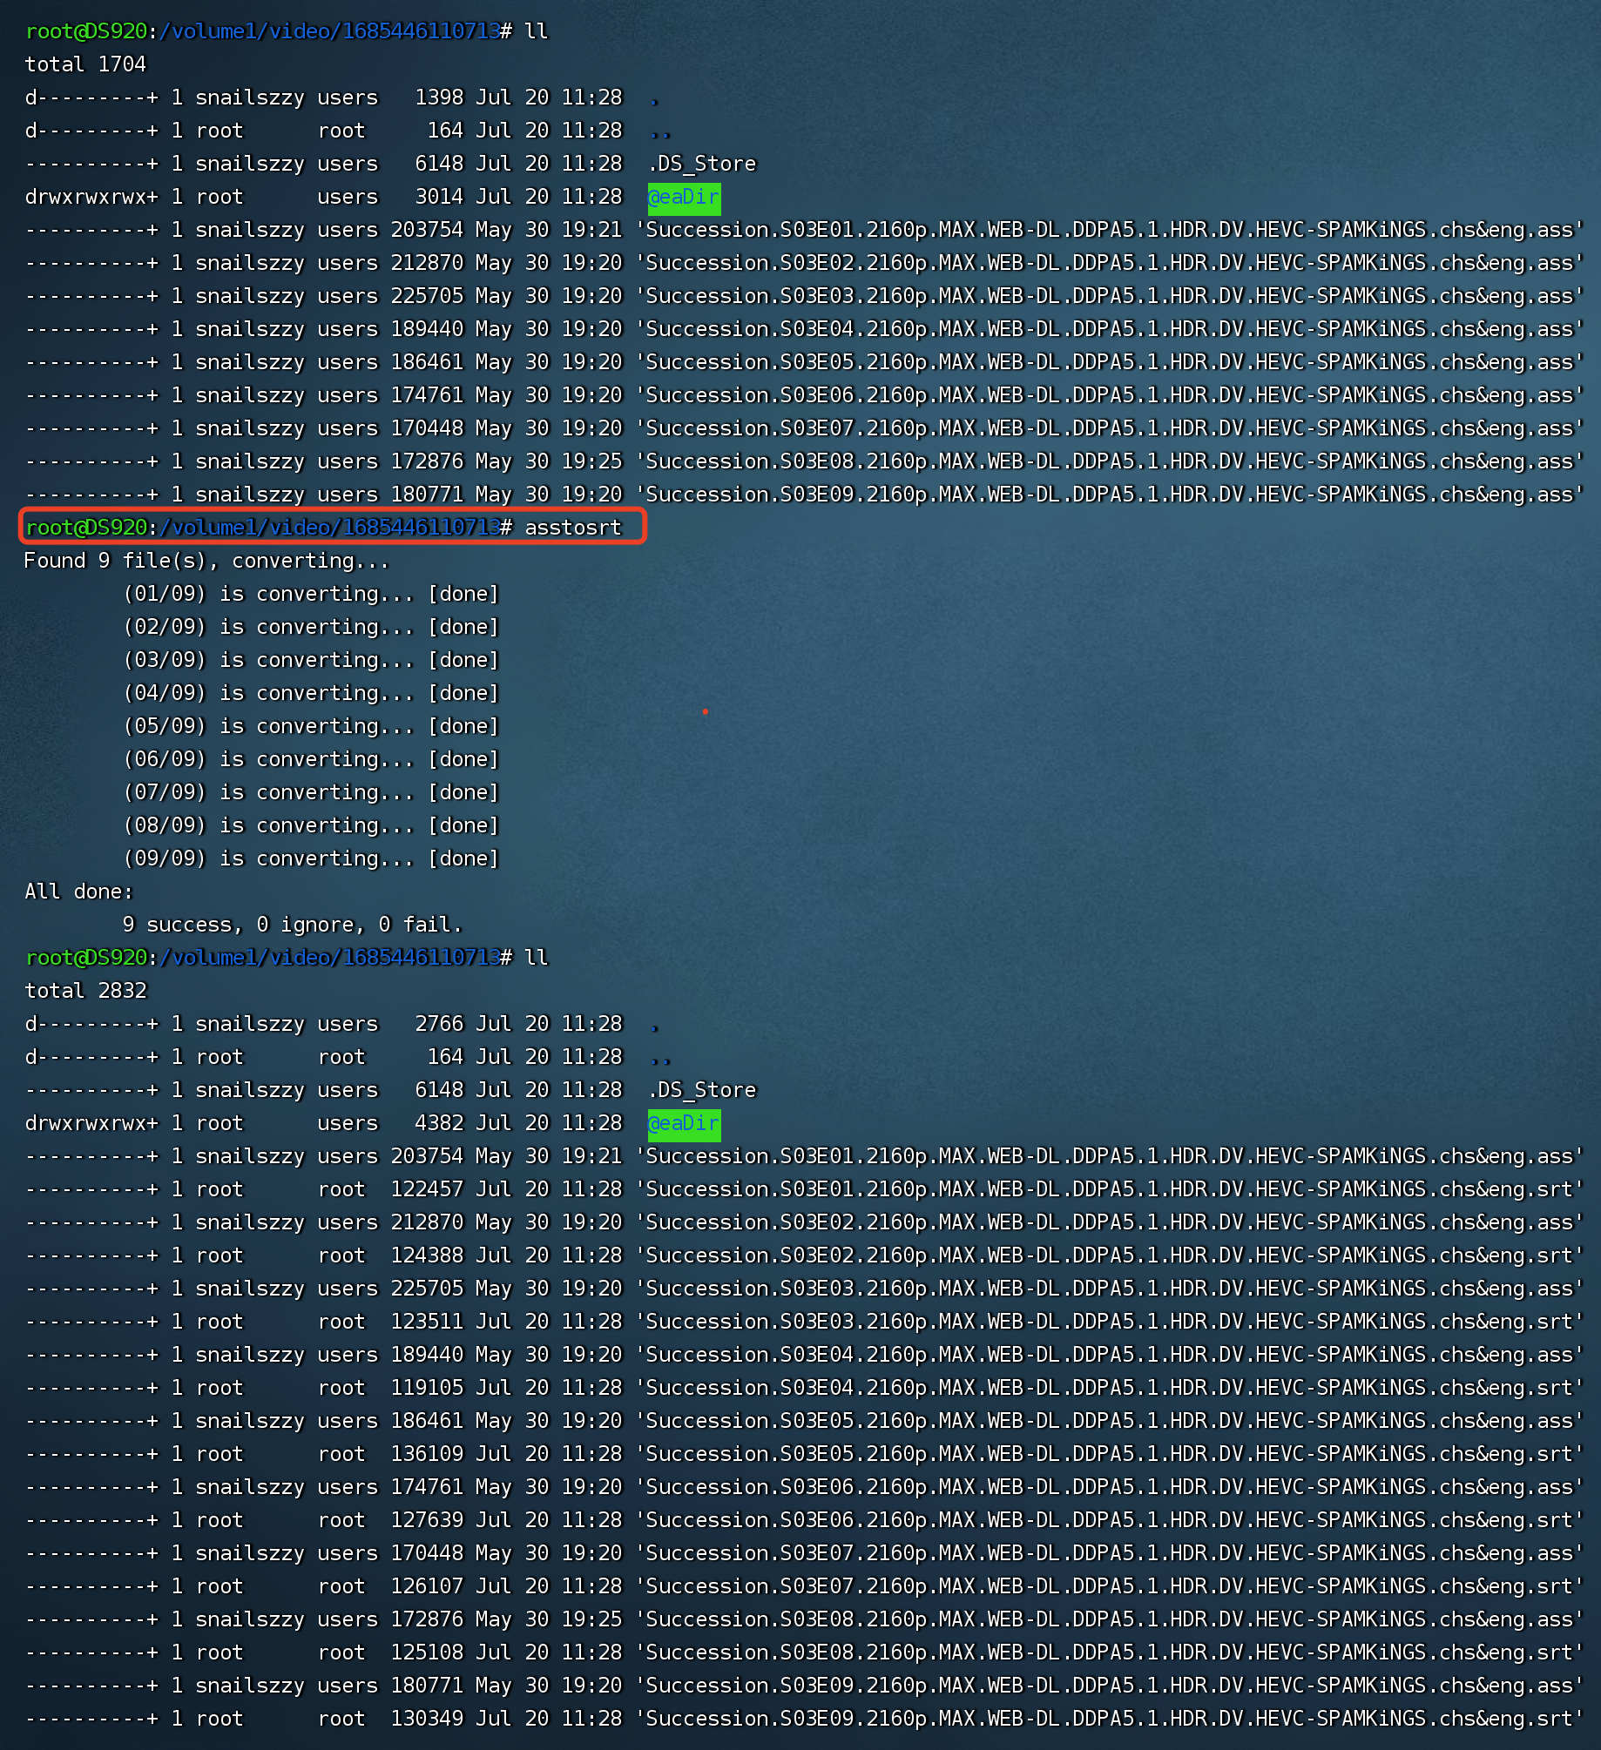The width and height of the screenshot is (1601, 1750).
Task: Click the 'Found 9 file(s), converting...' line
Action: (206, 561)
